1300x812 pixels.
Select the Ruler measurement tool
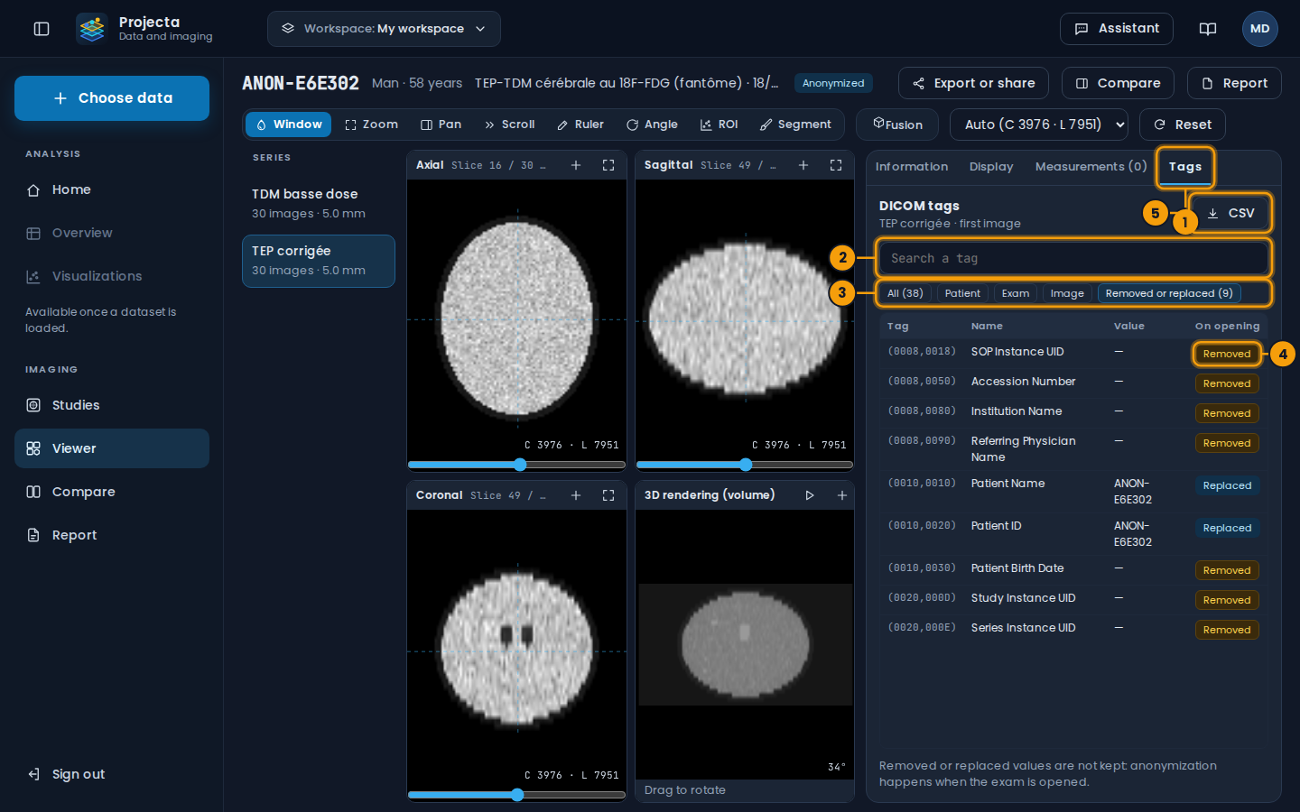tap(580, 125)
